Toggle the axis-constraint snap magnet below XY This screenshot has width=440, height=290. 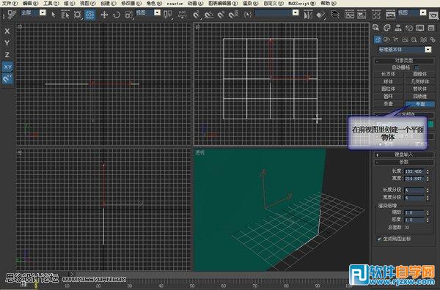pyautogui.click(x=7, y=79)
